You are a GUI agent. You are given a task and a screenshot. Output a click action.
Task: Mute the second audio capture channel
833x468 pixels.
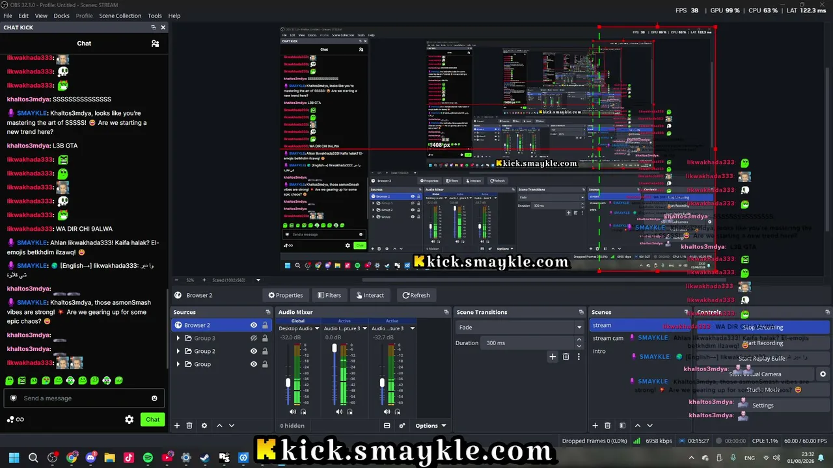click(x=340, y=411)
